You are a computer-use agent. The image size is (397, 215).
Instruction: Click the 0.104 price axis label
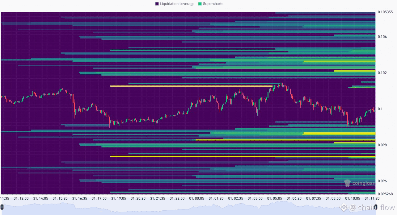tap(382, 37)
